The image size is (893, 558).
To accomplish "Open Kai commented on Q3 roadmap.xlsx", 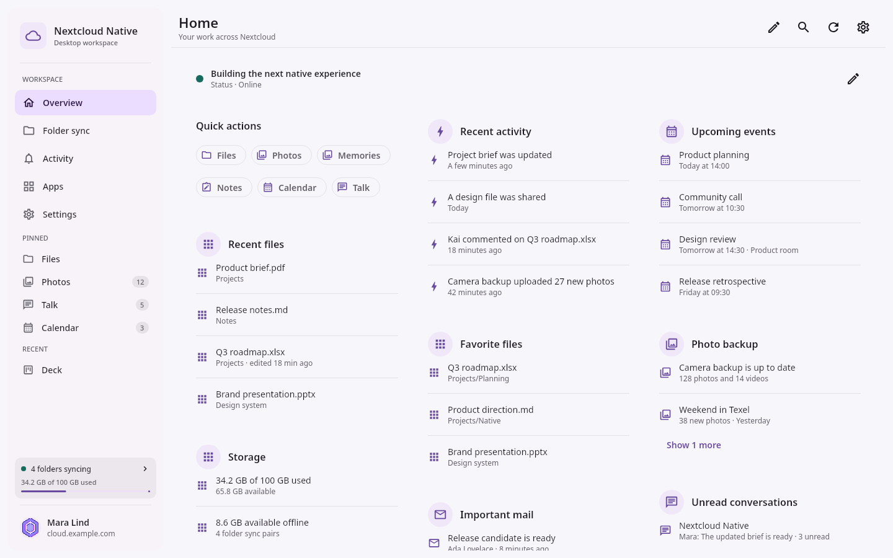I will pyautogui.click(x=528, y=244).
